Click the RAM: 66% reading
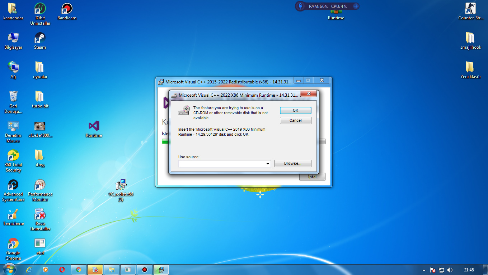Image resolution: width=488 pixels, height=275 pixels. 318,6
